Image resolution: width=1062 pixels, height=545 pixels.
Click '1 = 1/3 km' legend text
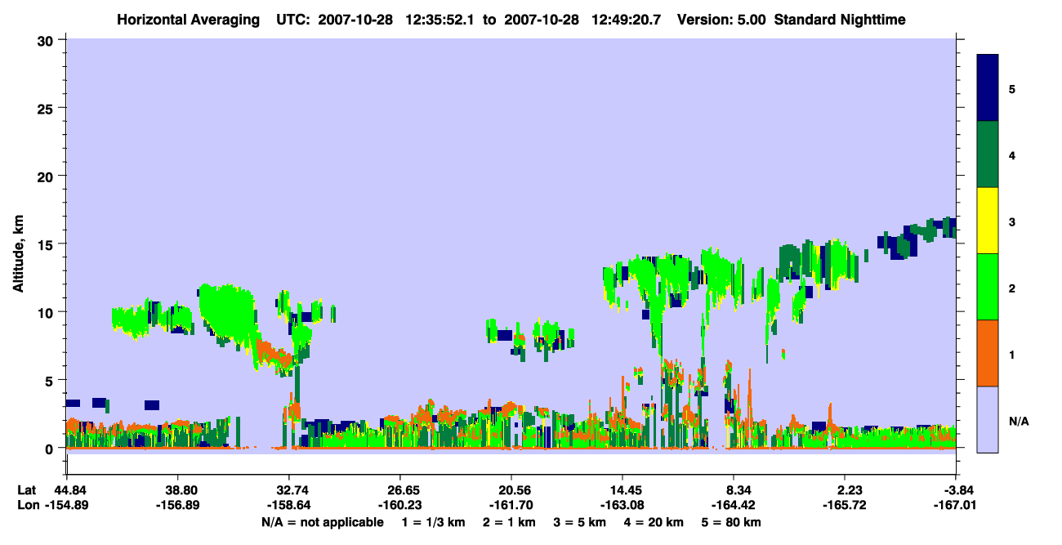coord(432,522)
